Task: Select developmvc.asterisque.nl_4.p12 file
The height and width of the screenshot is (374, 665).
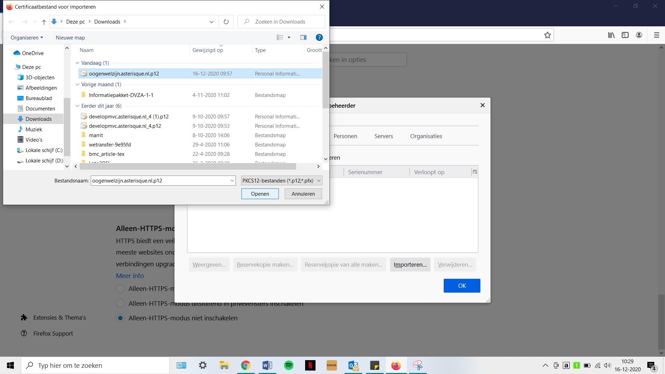Action: pos(125,126)
